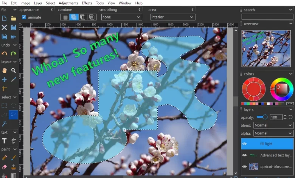Select the advanced typography text tool
295x178 pixels.
(x=13, y=141)
